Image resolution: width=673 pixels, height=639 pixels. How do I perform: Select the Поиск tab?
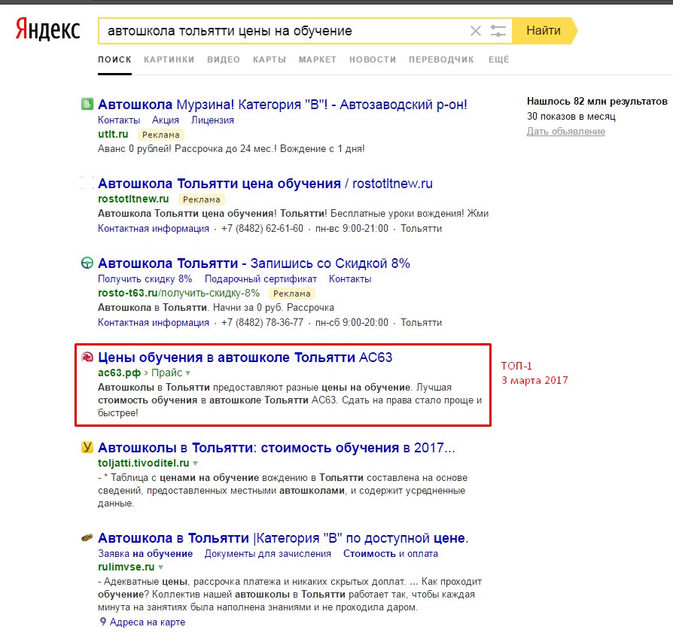click(x=114, y=59)
